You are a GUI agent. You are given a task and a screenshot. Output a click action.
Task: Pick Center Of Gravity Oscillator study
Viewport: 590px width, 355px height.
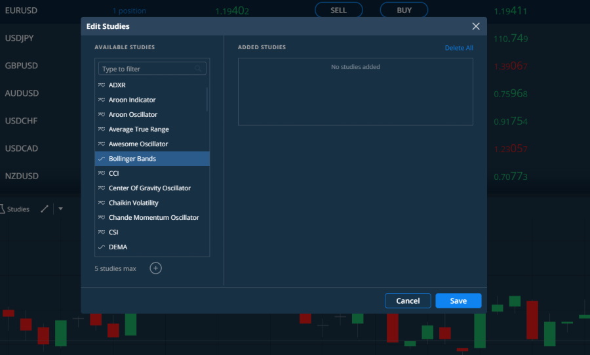click(152, 188)
